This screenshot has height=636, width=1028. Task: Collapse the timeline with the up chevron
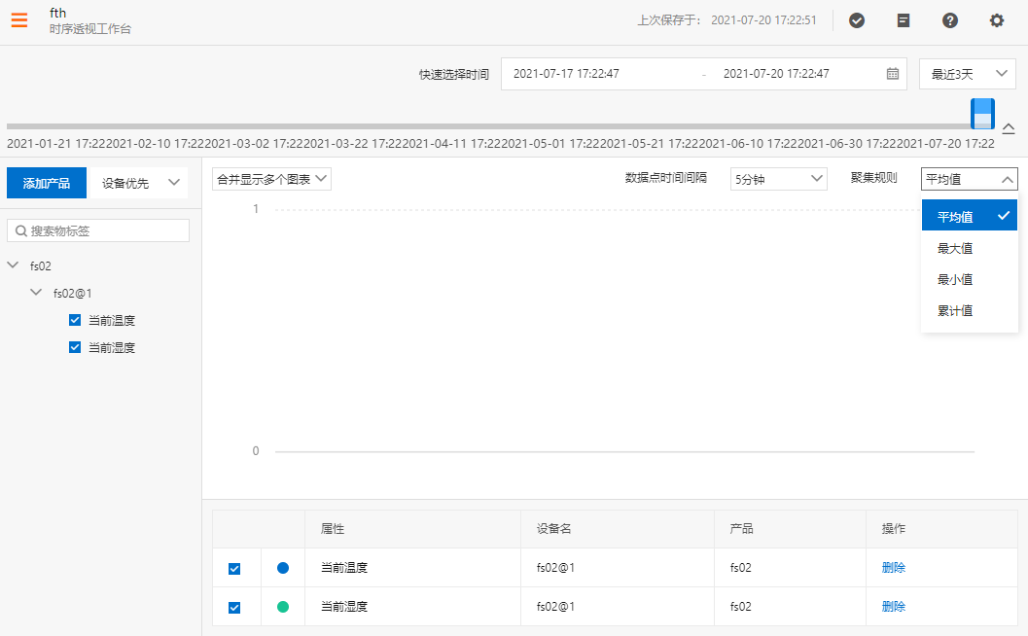(1009, 128)
